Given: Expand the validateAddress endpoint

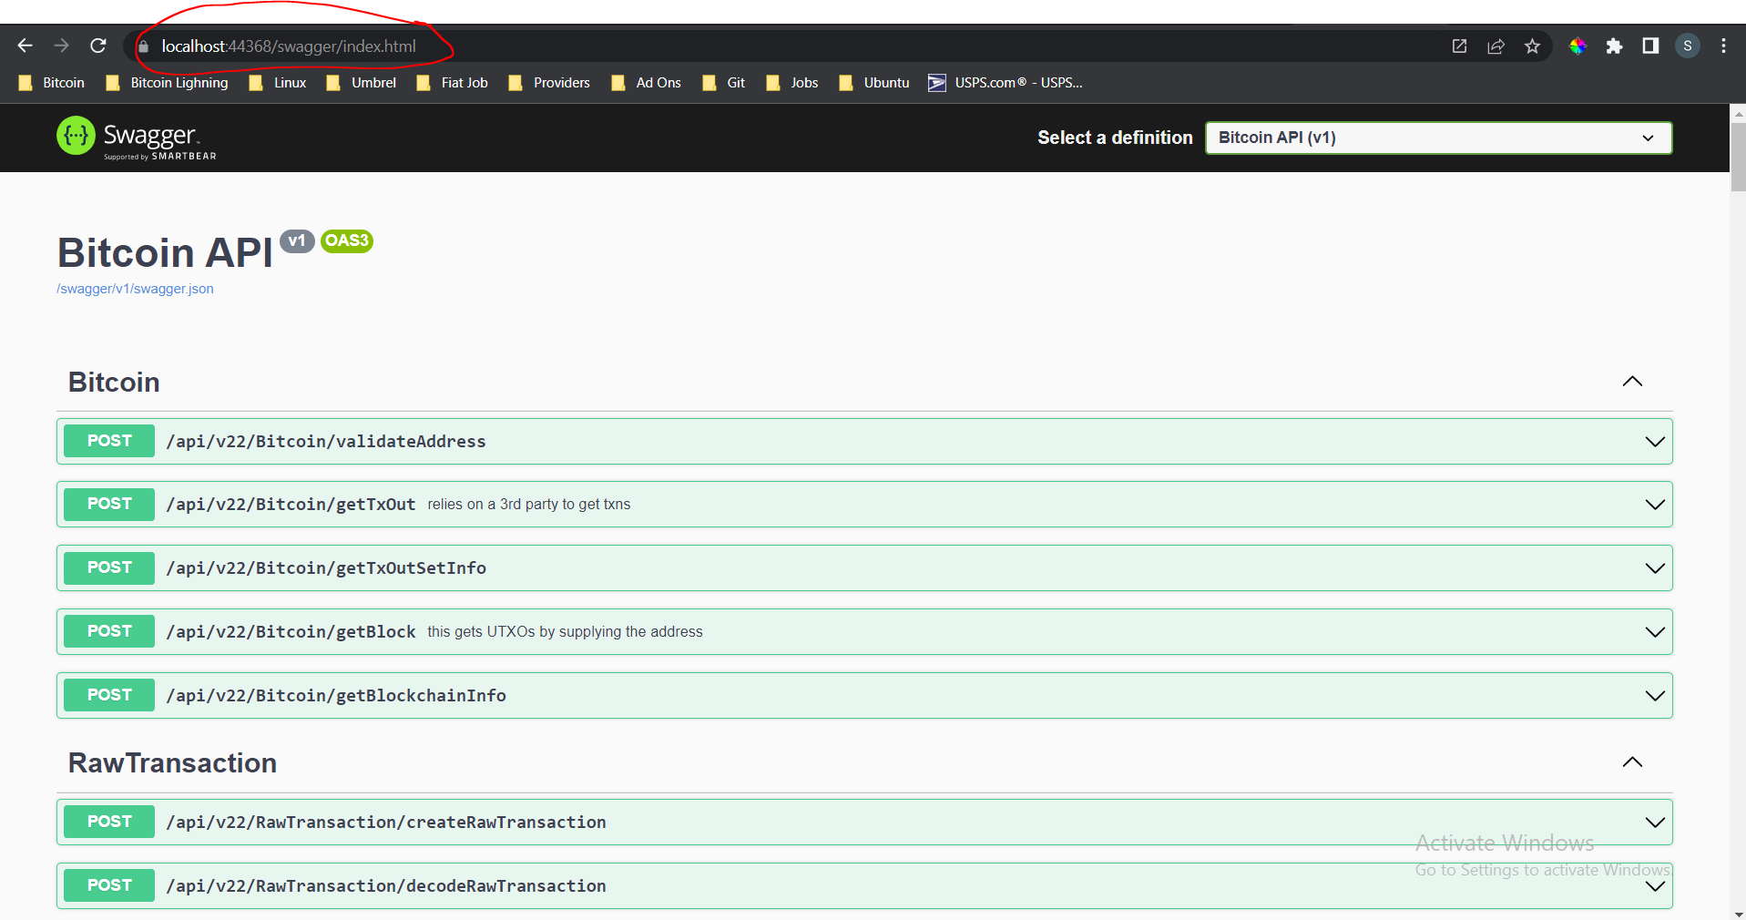Looking at the screenshot, I should coord(1653,441).
